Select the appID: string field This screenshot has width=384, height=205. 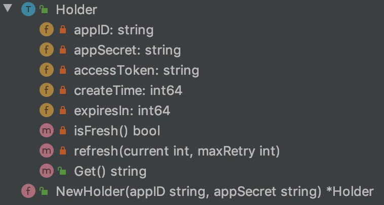pyautogui.click(x=114, y=30)
